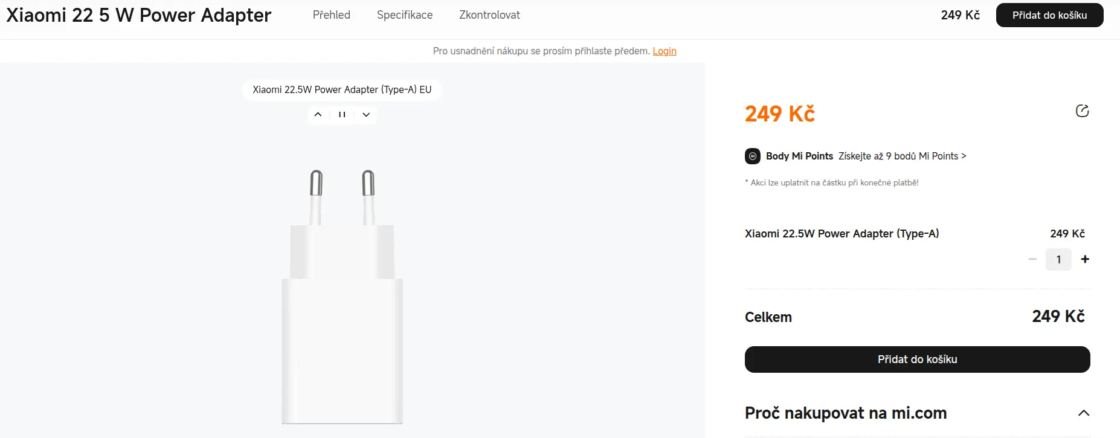Show previous product image with up arrow
This screenshot has width=1120, height=438.
click(318, 115)
